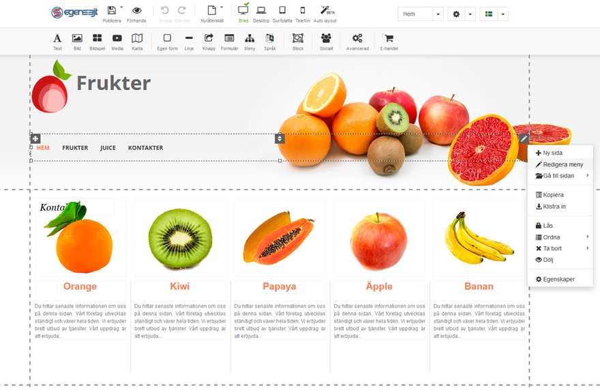Click the Auto layout wand icon
The height and width of the screenshot is (390, 600).
click(325, 10)
